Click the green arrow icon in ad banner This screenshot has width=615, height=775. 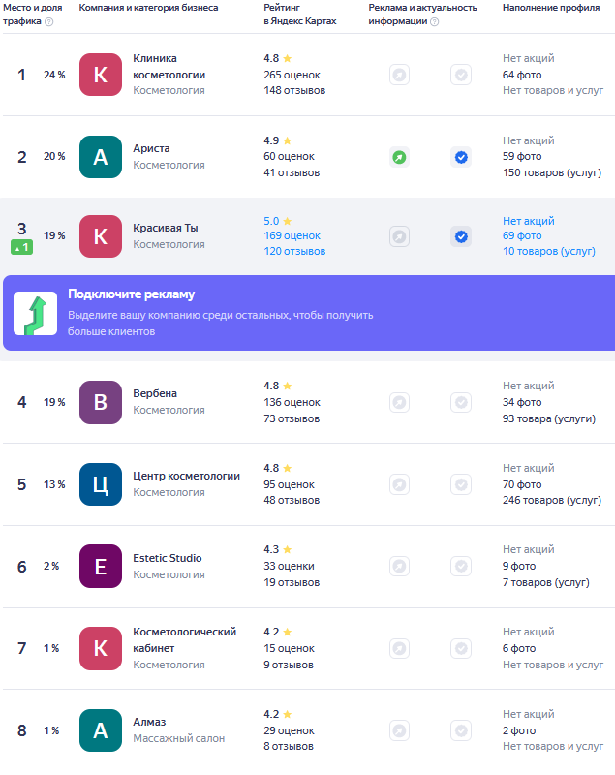35,313
